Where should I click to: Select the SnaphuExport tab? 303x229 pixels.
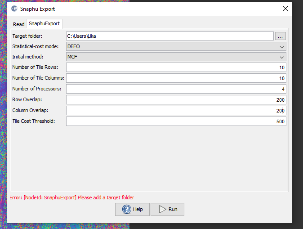44,23
